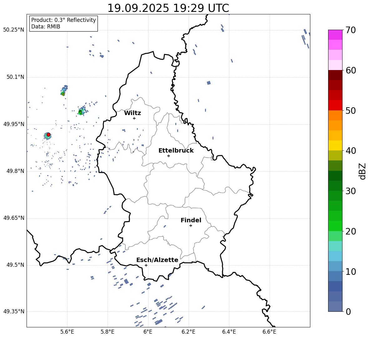This screenshot has width=370, height=338.
Task: Click the cross marker below Ettelbruck
Action: tap(168, 156)
